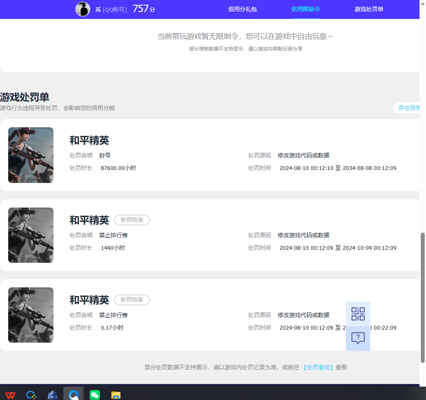Click the 处罚结束 badge on 0.17小时 record
Viewport: 426px width, 400px height.
coord(132,299)
